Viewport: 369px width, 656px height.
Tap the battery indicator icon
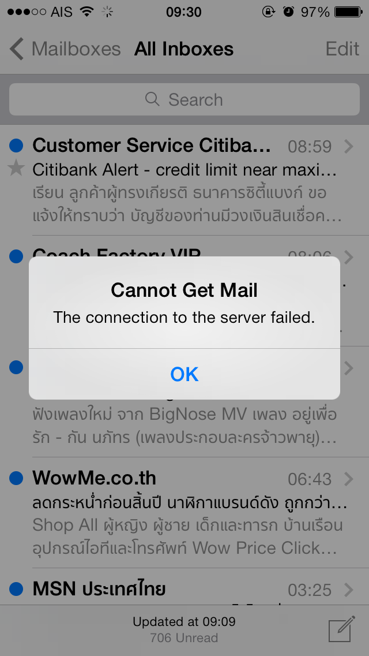click(349, 12)
